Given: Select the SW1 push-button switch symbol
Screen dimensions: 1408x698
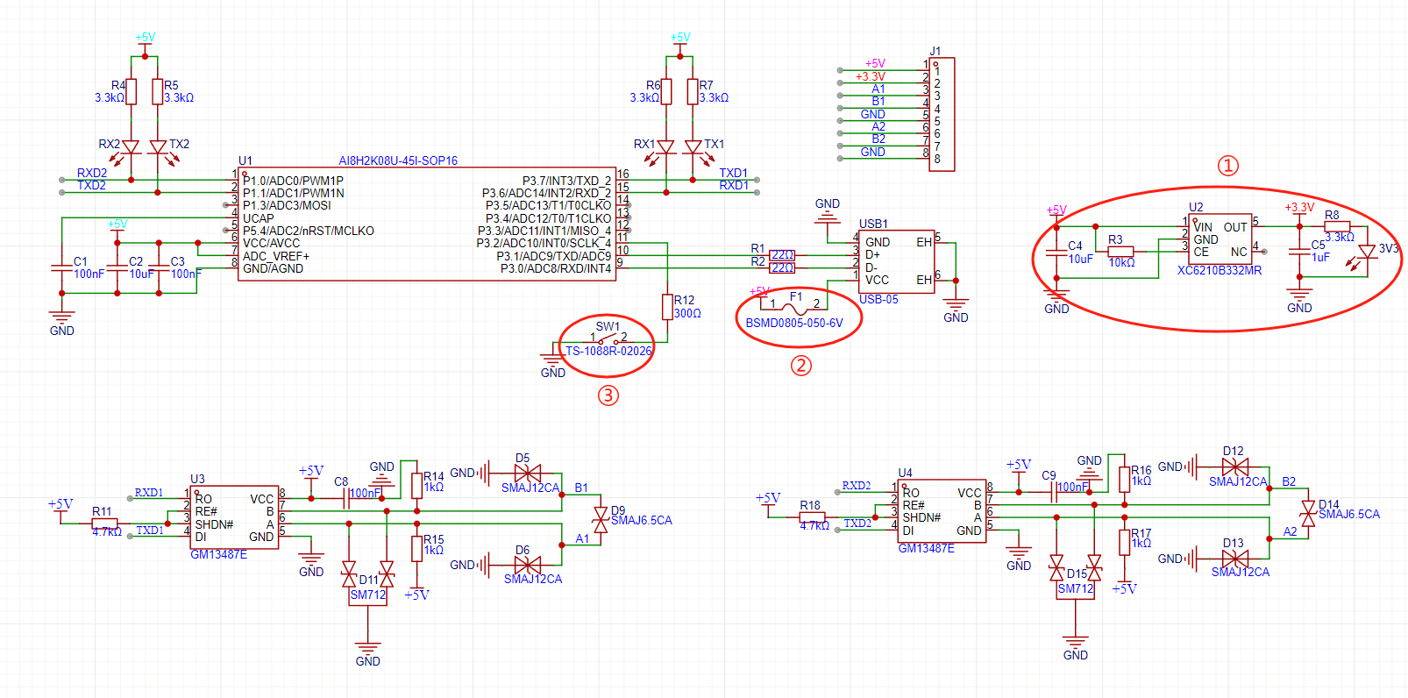Looking at the screenshot, I should point(608,340).
